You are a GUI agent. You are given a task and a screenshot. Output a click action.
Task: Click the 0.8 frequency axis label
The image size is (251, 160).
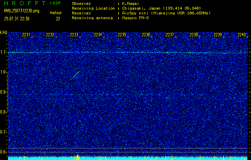tap(3, 112)
